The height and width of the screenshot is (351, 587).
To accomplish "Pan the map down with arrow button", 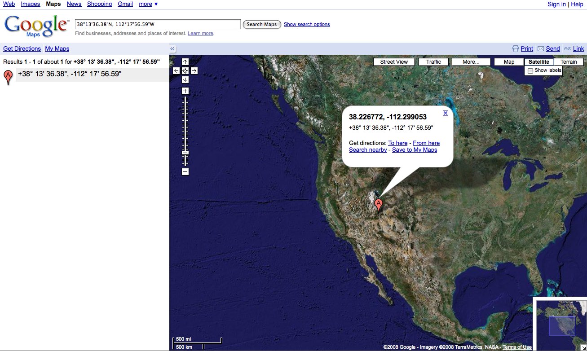I will [185, 79].
